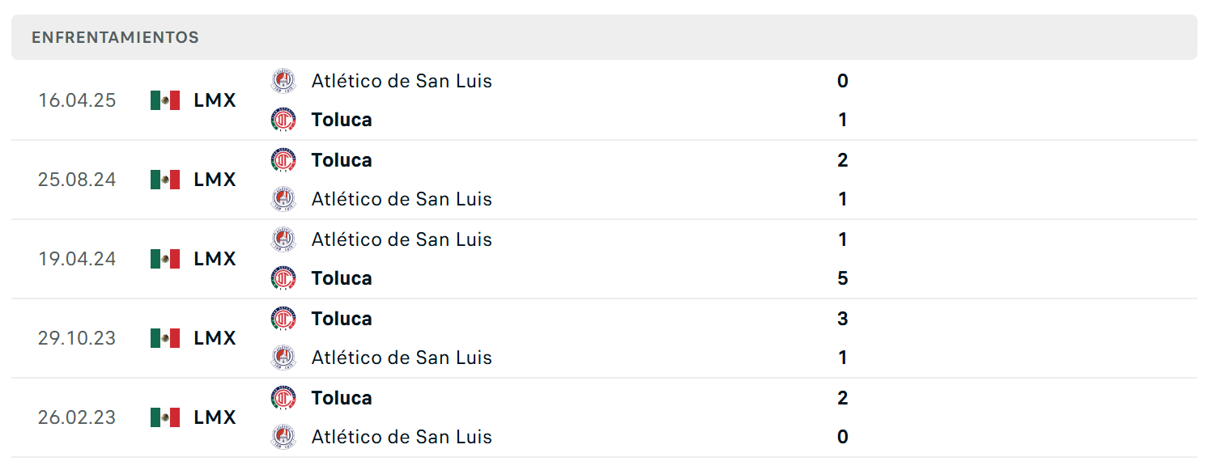The height and width of the screenshot is (470, 1208).
Task: Open Toluca team name in 16.04.25 match
Action: tap(342, 120)
